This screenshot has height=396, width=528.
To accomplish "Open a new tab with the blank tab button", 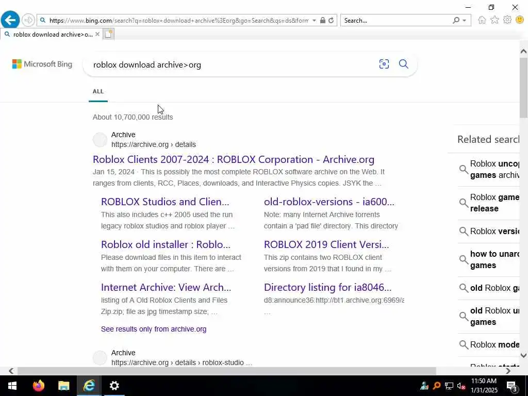I will (x=108, y=34).
